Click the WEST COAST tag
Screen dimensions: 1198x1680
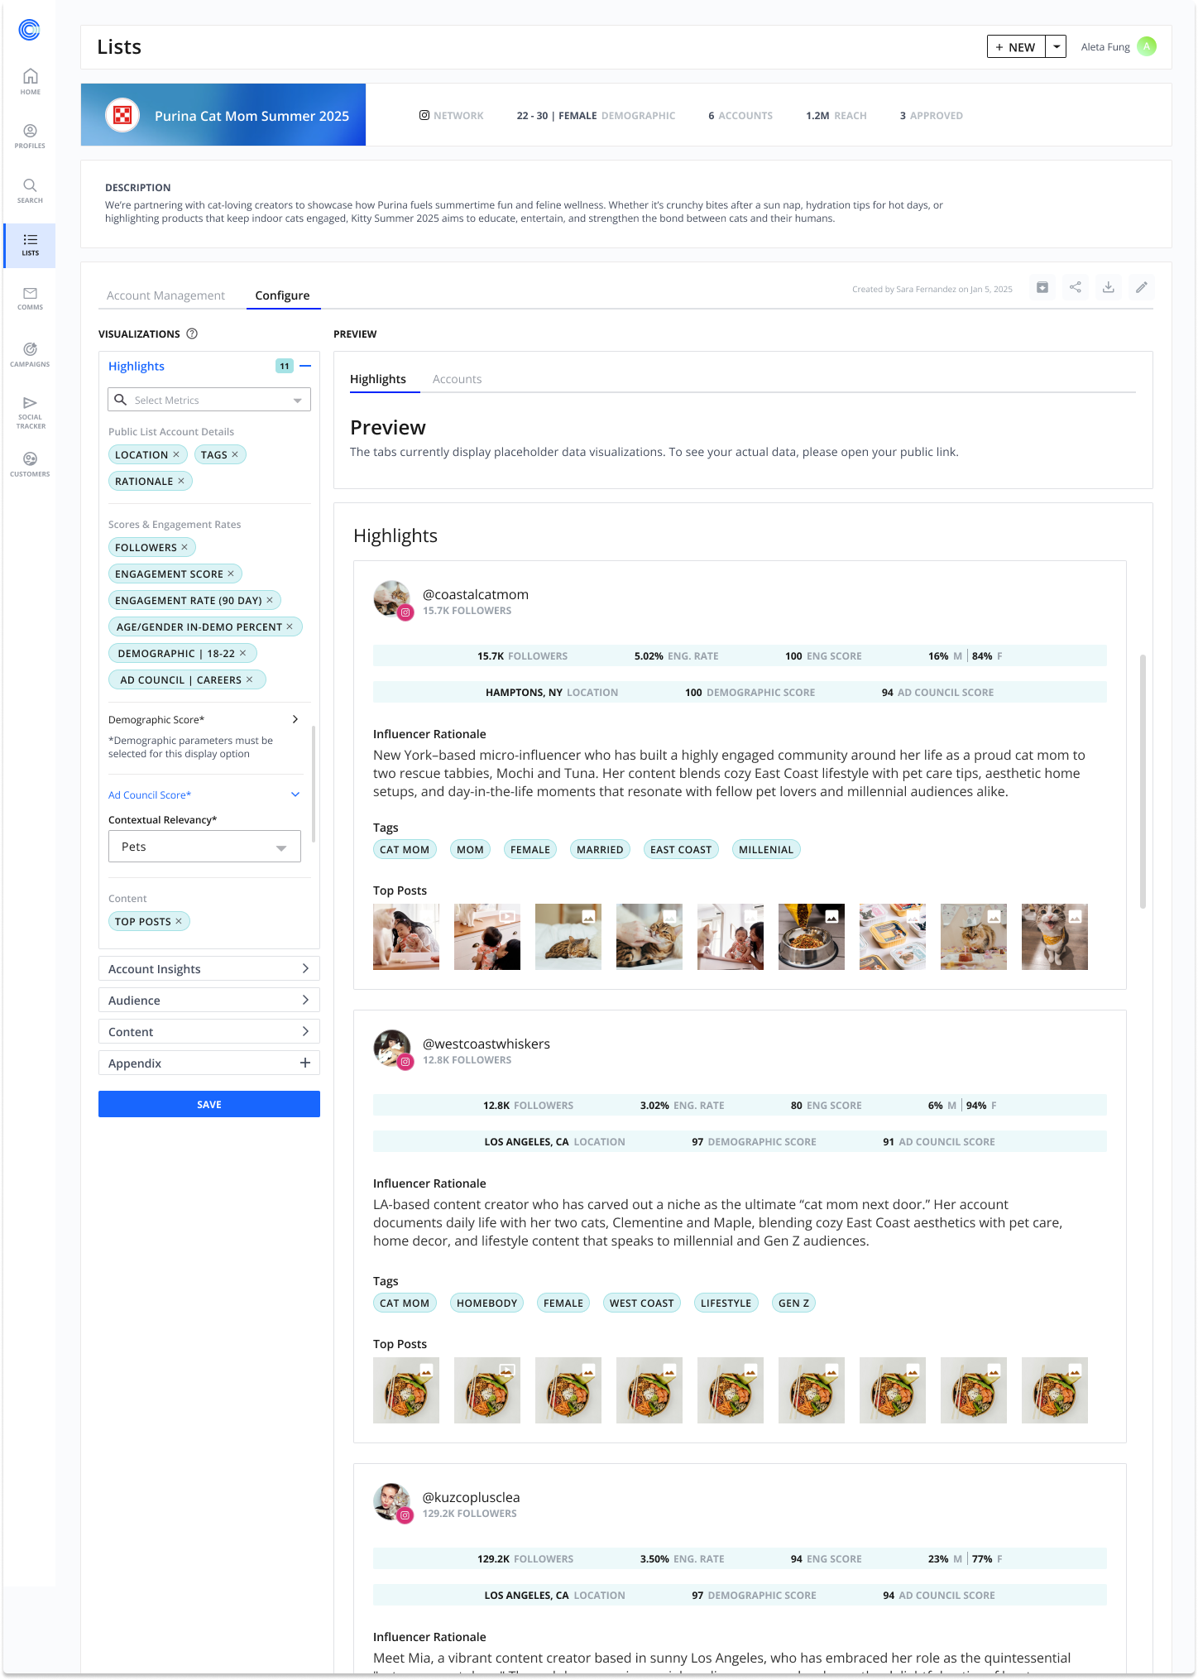tap(642, 1303)
